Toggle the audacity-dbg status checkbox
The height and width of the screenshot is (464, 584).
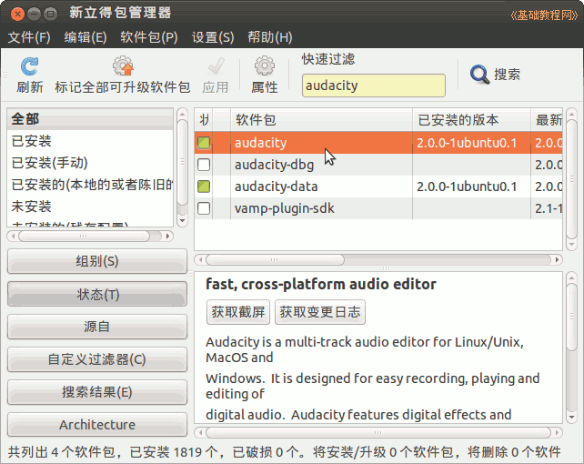(x=204, y=165)
